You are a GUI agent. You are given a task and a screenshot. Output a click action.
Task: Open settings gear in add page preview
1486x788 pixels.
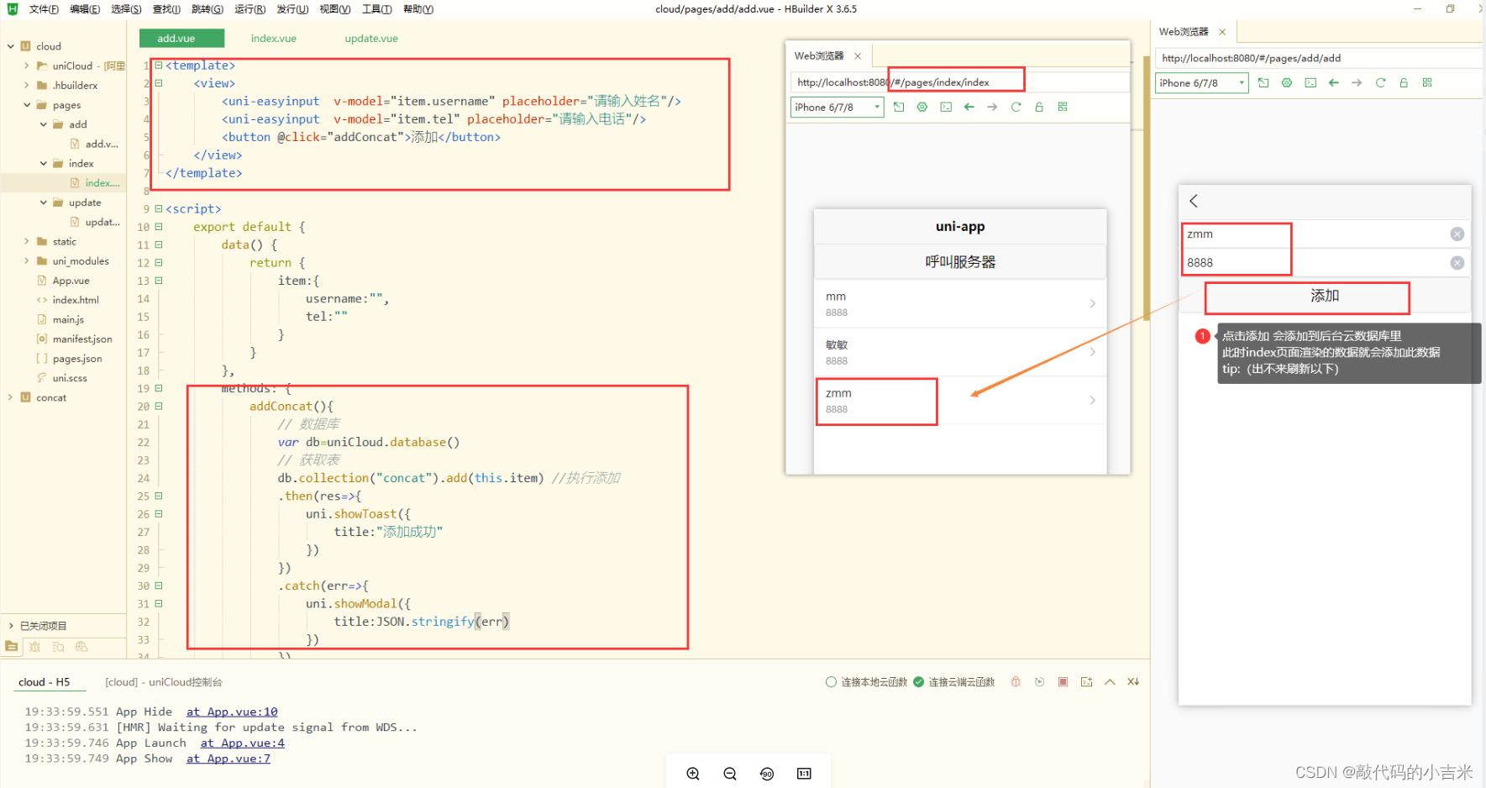pos(1287,82)
